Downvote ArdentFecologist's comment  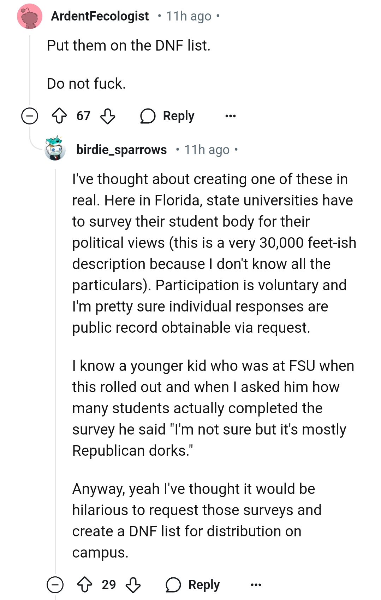(107, 116)
